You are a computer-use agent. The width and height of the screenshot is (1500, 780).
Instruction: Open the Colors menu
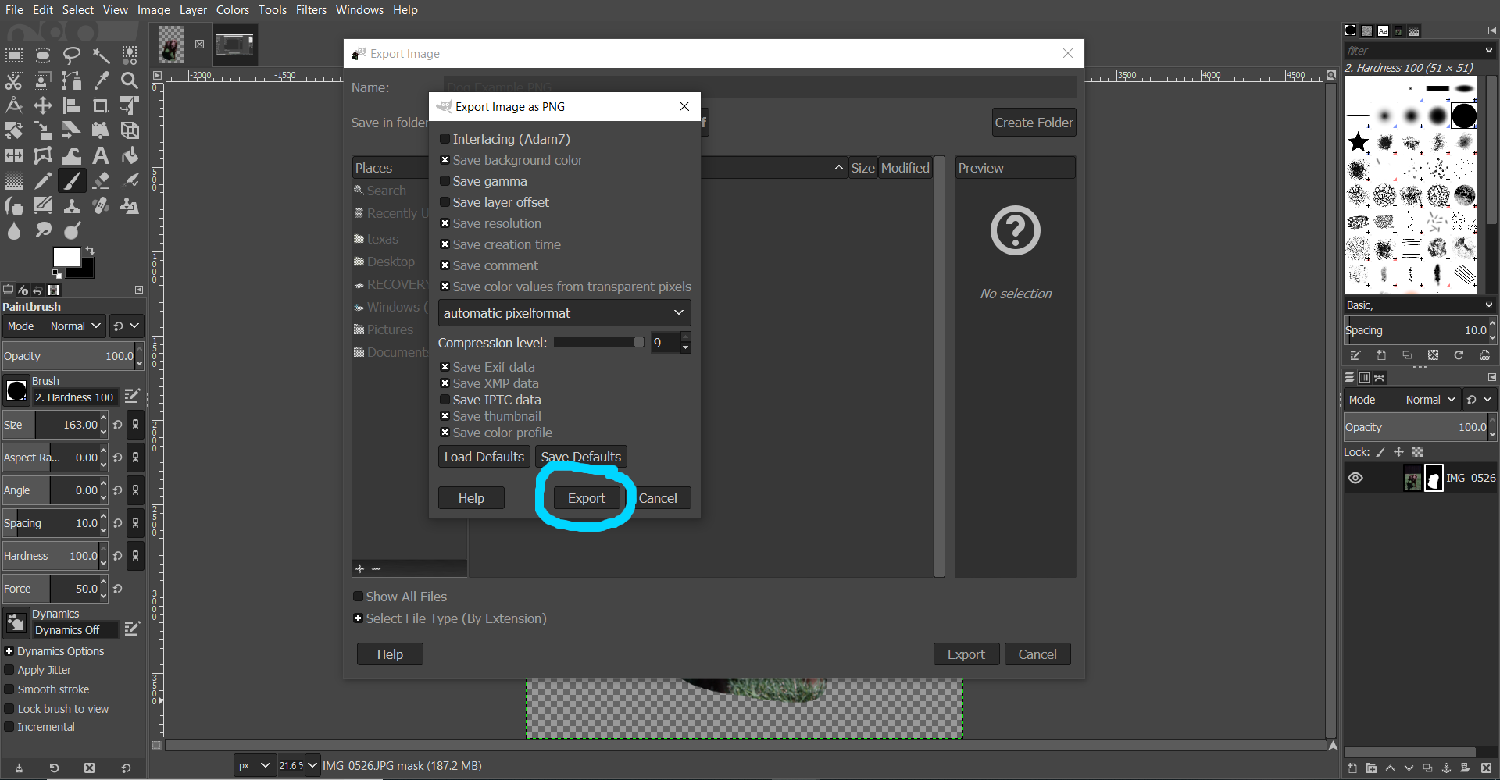[x=233, y=10]
